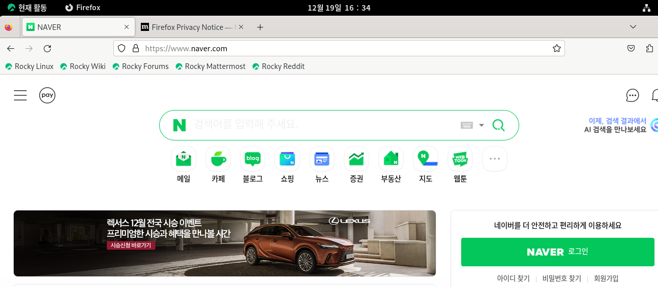Open the 증권 (Stocks) shortcut icon
This screenshot has width=658, height=287.
356,159
